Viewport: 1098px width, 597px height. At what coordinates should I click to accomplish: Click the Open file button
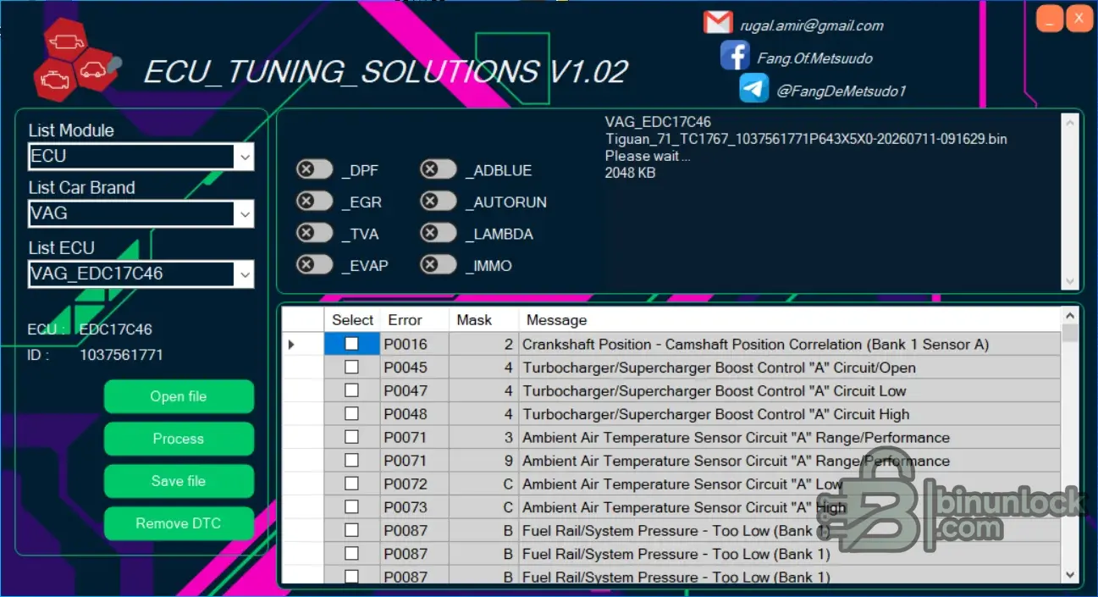click(x=179, y=396)
